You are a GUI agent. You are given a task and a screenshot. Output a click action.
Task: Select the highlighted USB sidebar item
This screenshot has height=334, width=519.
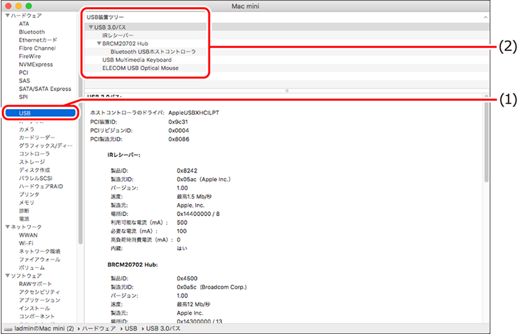pos(40,113)
